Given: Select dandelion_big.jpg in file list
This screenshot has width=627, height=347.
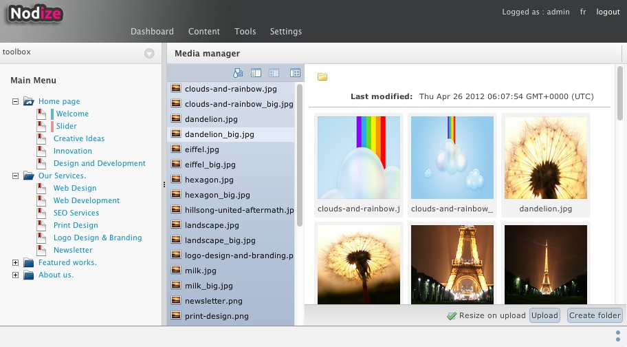Looking at the screenshot, I should pyautogui.click(x=231, y=134).
